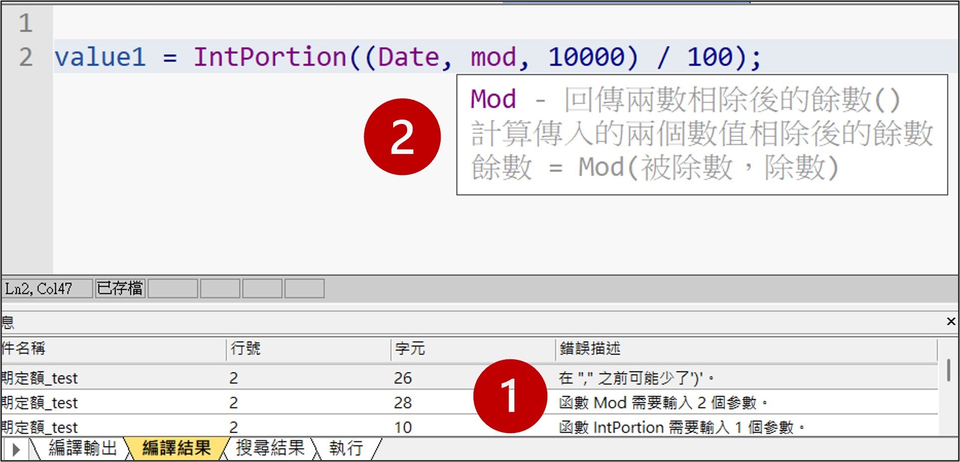
Task: Click line number 1 in the gutter
Action: tap(25, 23)
